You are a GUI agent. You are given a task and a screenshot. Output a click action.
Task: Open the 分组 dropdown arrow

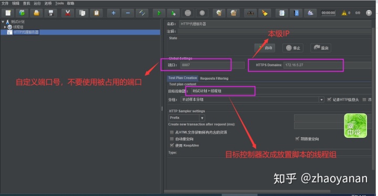[x=321, y=100]
